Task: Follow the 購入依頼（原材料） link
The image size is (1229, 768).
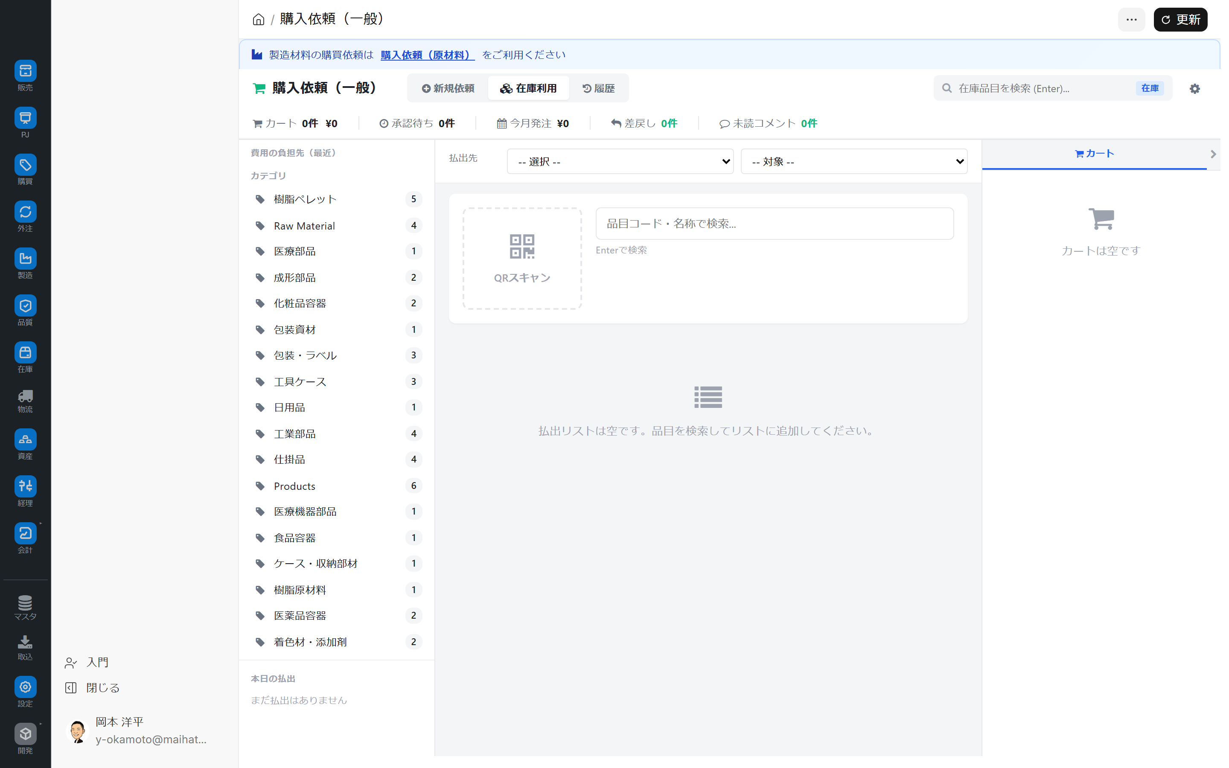Action: [x=427, y=55]
